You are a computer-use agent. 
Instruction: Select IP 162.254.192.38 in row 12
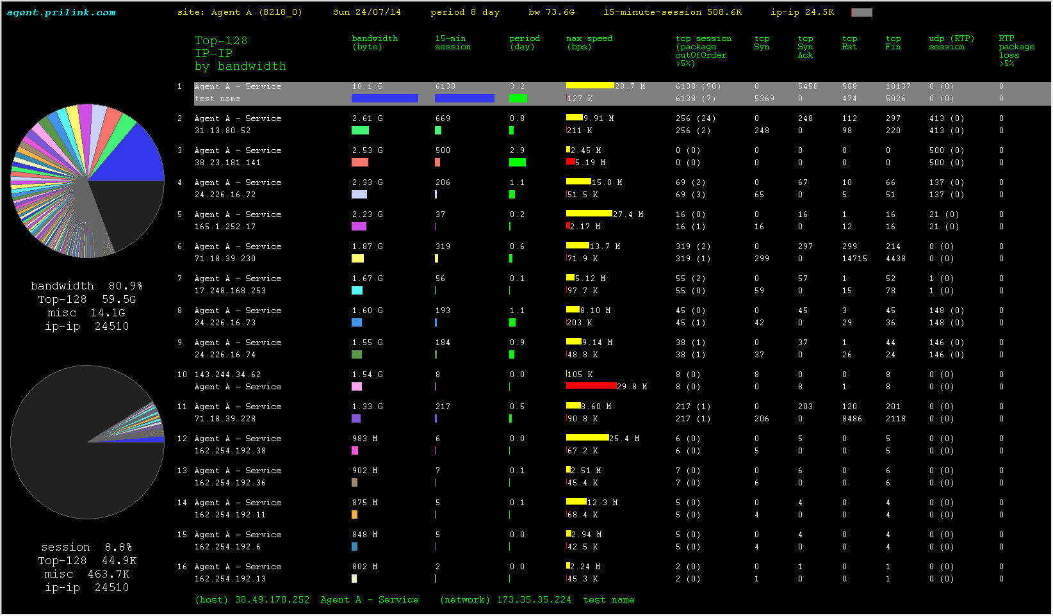pos(230,451)
